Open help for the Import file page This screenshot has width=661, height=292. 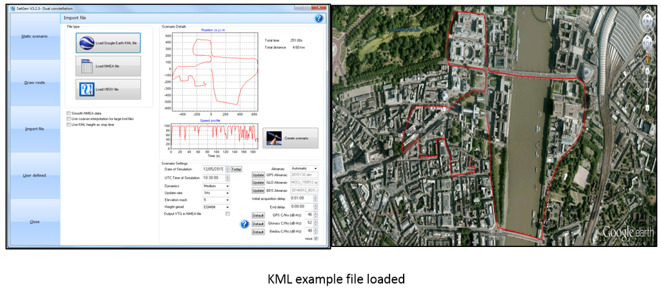pyautogui.click(x=319, y=18)
